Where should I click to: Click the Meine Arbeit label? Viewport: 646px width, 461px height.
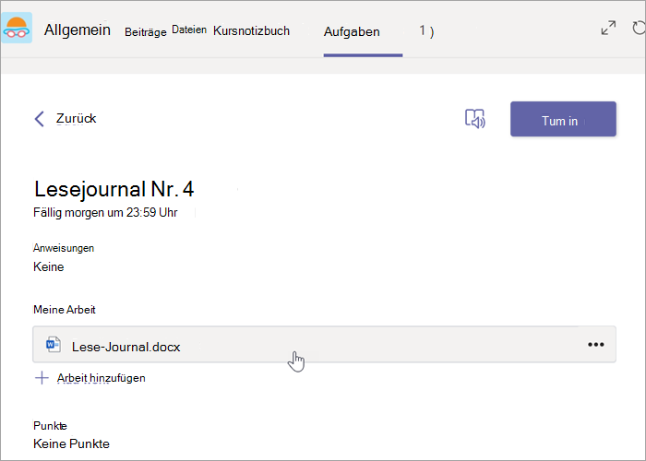65,310
